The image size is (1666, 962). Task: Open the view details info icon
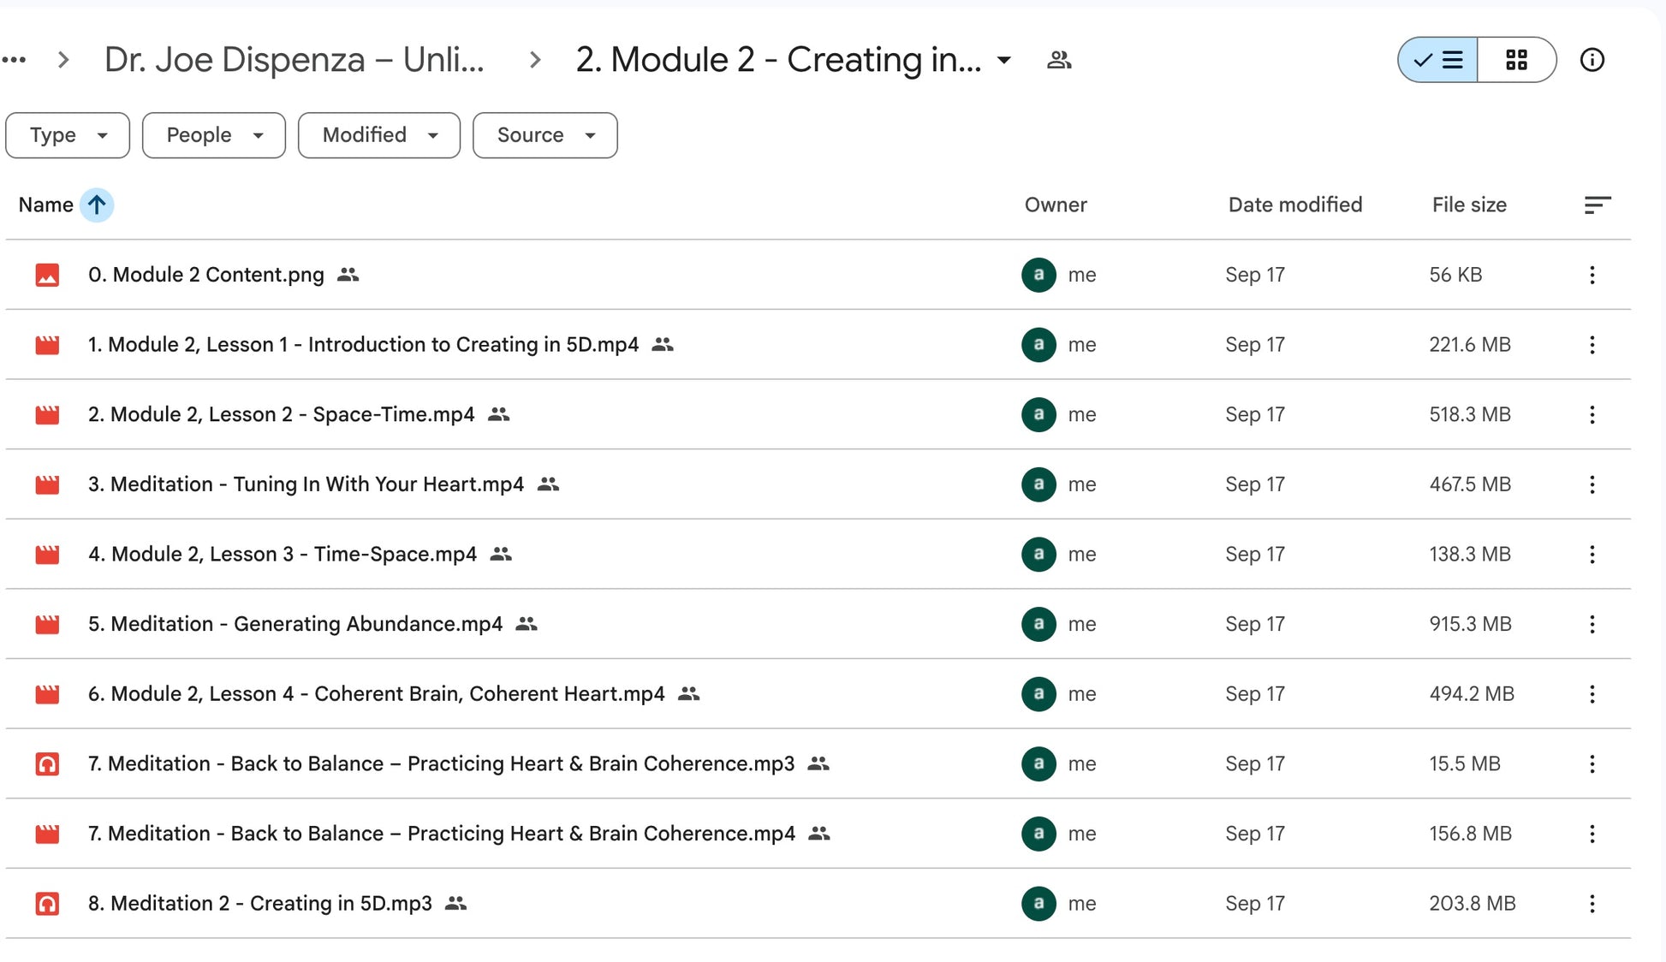click(1592, 60)
